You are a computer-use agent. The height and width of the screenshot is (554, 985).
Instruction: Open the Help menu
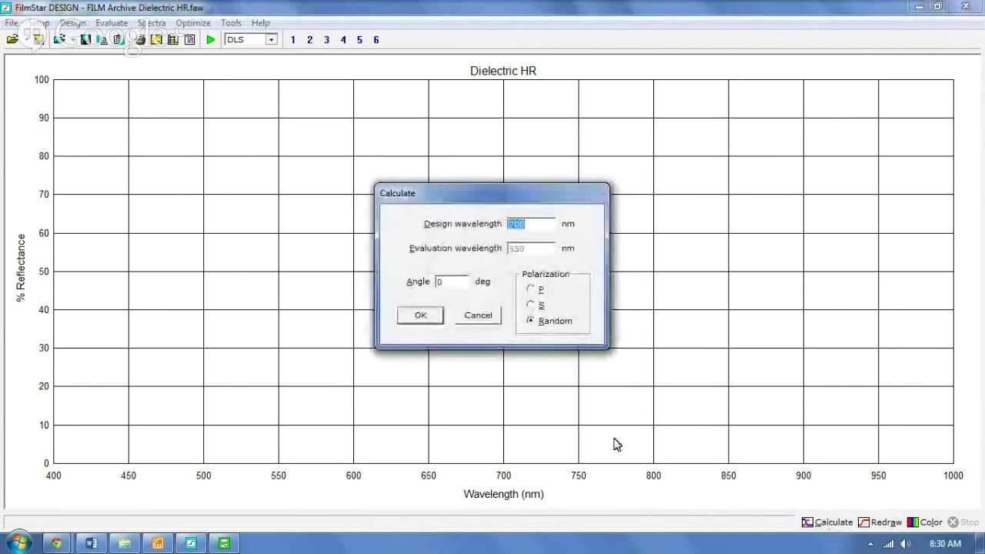coord(261,23)
